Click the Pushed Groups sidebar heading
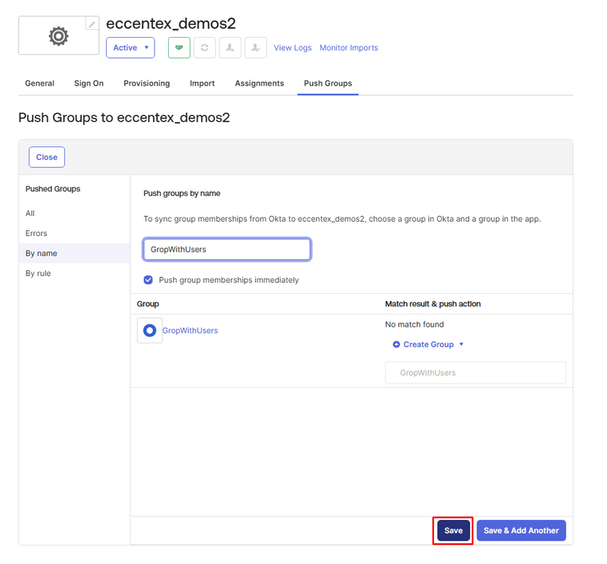Image resolution: width=607 pixels, height=564 pixels. coord(53,189)
